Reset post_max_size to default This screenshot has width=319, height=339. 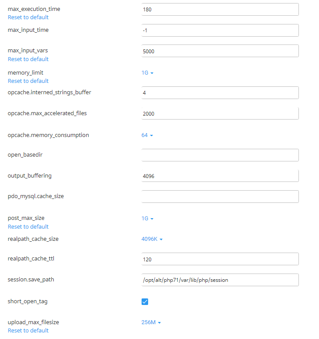click(28, 227)
